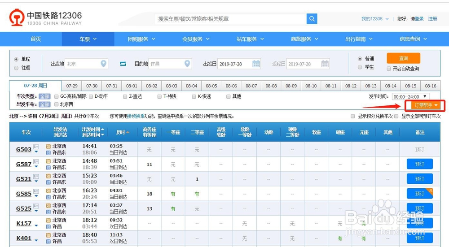Click 预订 button for train G521
This screenshot has height=247, width=449.
coord(419,179)
